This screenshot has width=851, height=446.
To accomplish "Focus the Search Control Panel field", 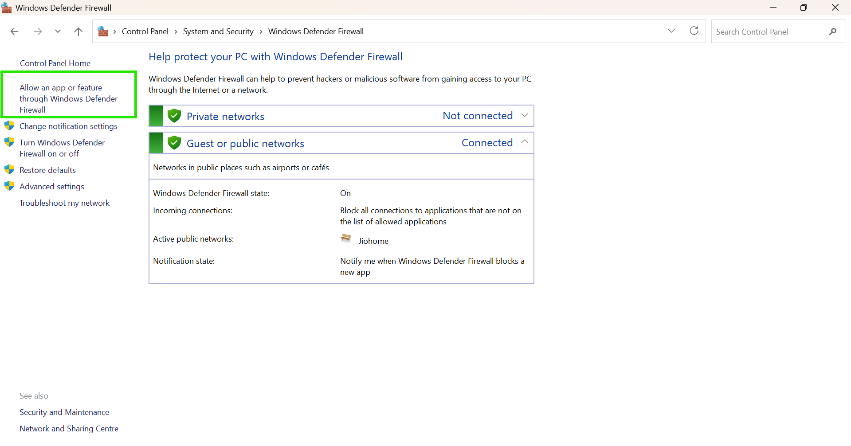I will [778, 31].
